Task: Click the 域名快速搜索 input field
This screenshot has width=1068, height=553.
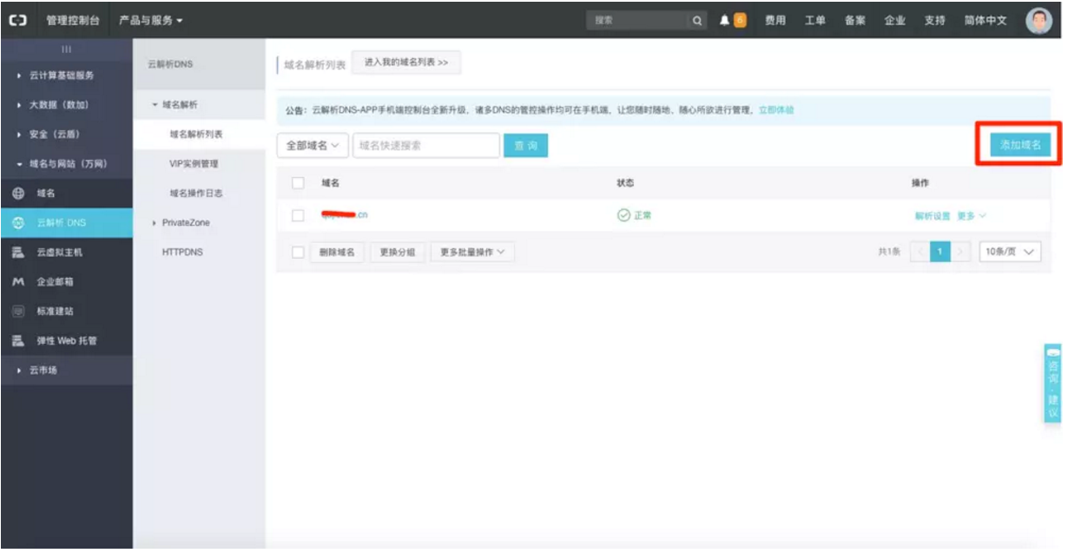Action: click(425, 146)
